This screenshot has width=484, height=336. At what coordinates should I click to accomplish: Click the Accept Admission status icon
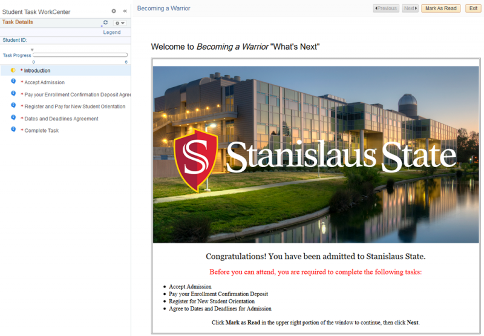(13, 82)
